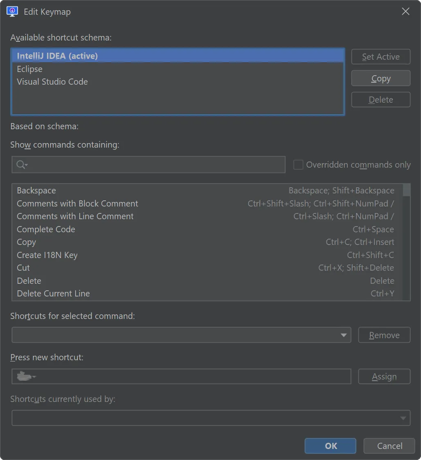Screen dimensions: 421x460
Task: Select the Delete command in list
Action: [x=207, y=281]
